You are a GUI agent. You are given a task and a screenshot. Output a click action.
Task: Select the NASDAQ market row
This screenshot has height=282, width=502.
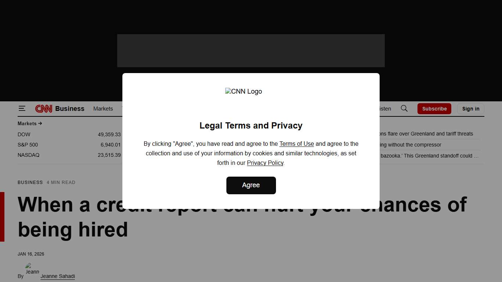click(69, 155)
